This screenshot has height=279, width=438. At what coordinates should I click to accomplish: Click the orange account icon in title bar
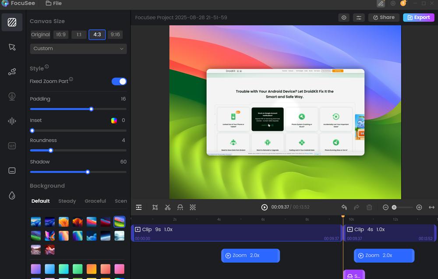tap(403, 4)
